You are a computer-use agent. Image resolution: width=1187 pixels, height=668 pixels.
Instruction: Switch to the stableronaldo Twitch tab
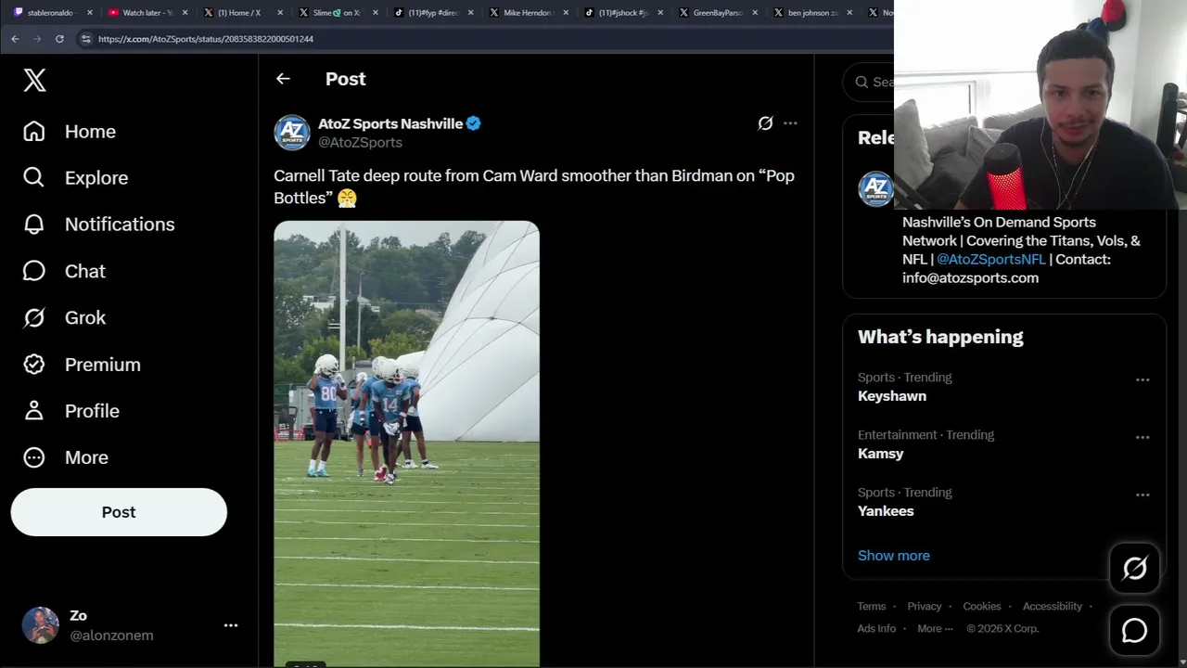tap(50, 13)
